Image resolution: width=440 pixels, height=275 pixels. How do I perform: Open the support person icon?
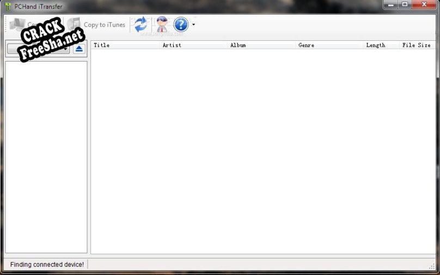coord(162,25)
